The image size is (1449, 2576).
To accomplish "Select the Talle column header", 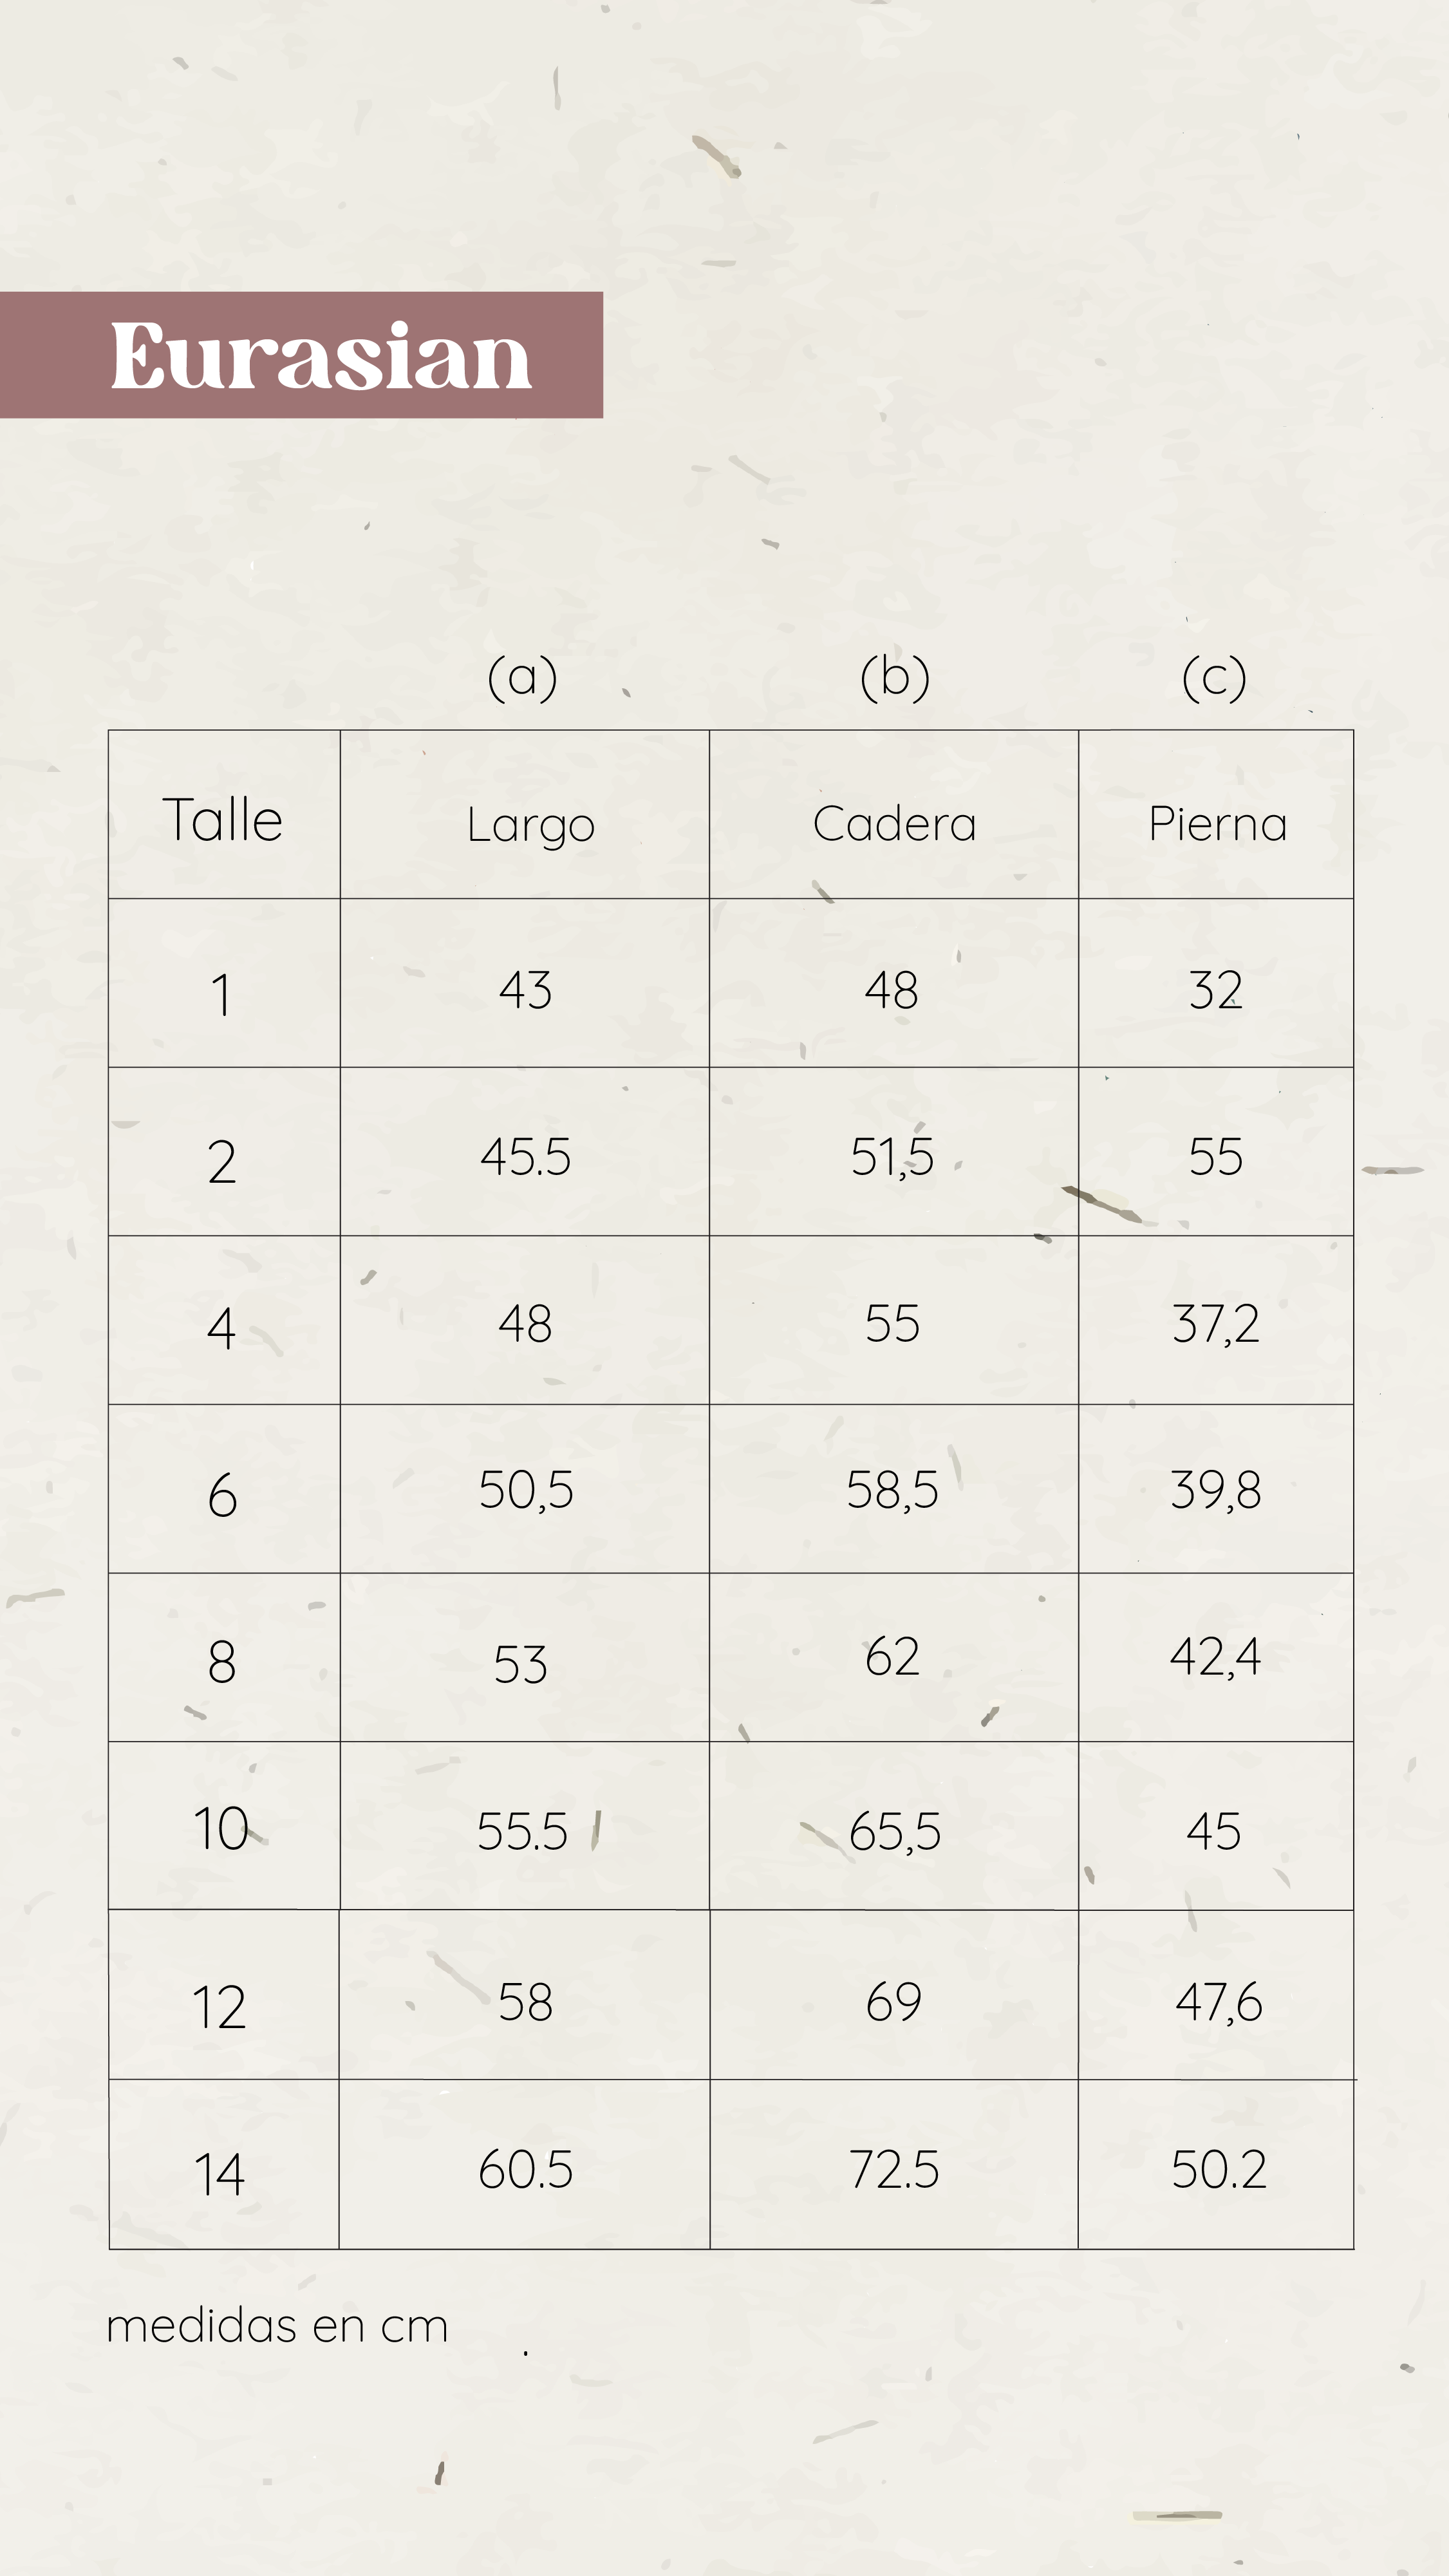I will pyautogui.click(x=223, y=820).
